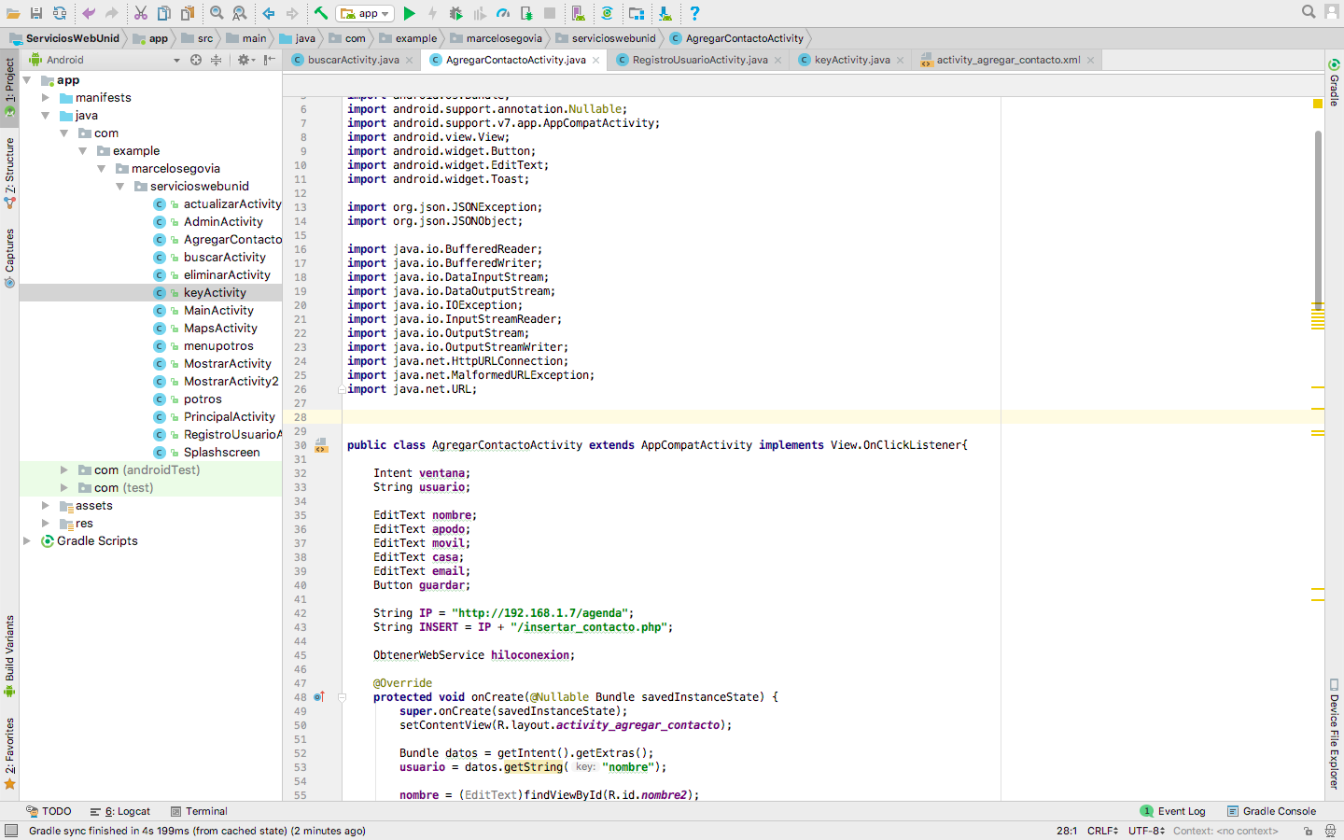The image size is (1344, 840).
Task: Click the purple Undo arrow
Action: [89, 13]
